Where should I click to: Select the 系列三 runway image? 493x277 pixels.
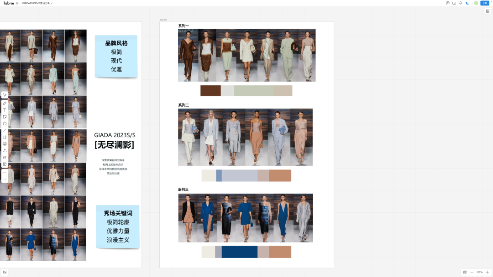click(246, 218)
